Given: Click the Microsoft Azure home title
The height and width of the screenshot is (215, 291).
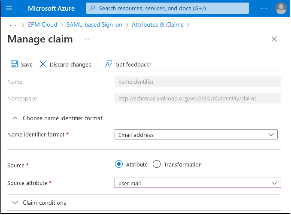Looking at the screenshot, I should point(51,8).
